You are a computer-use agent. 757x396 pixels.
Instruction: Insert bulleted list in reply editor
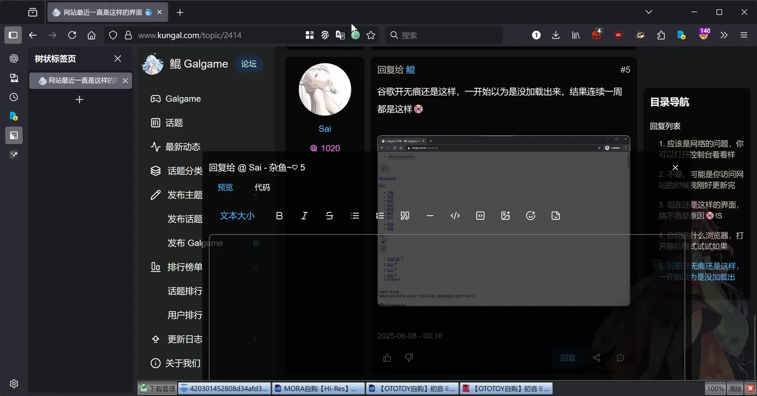tap(354, 216)
